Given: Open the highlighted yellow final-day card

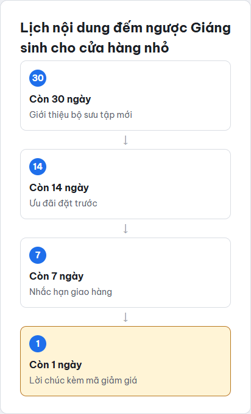Looking at the screenshot, I should point(125,361).
